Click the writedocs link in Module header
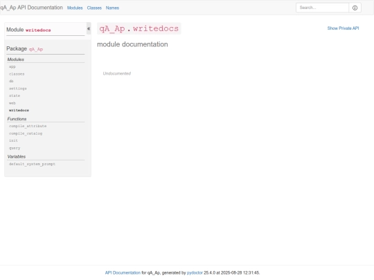374x280 pixels. point(38,30)
